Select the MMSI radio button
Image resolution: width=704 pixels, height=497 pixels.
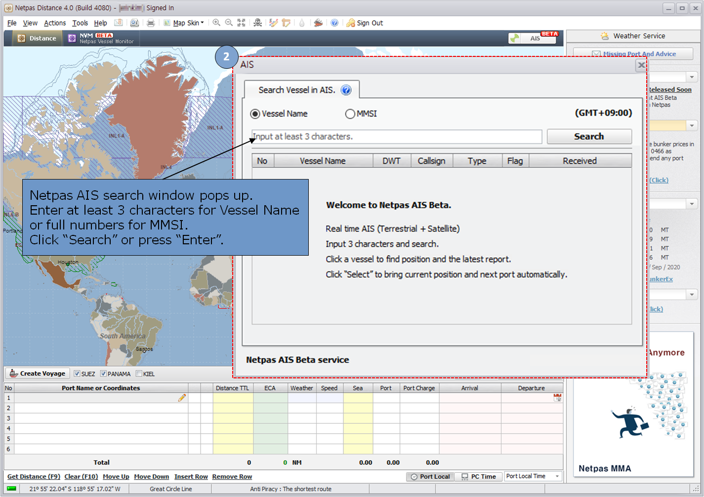click(x=350, y=114)
